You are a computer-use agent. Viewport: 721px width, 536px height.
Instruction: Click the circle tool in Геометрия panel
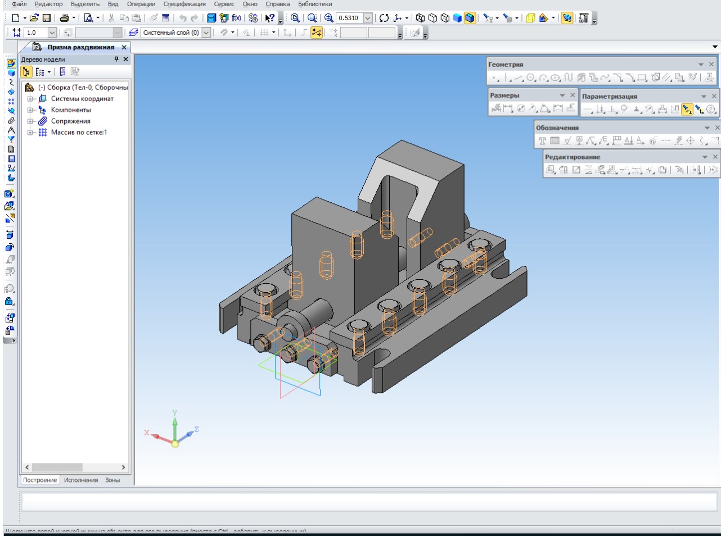coord(531,78)
